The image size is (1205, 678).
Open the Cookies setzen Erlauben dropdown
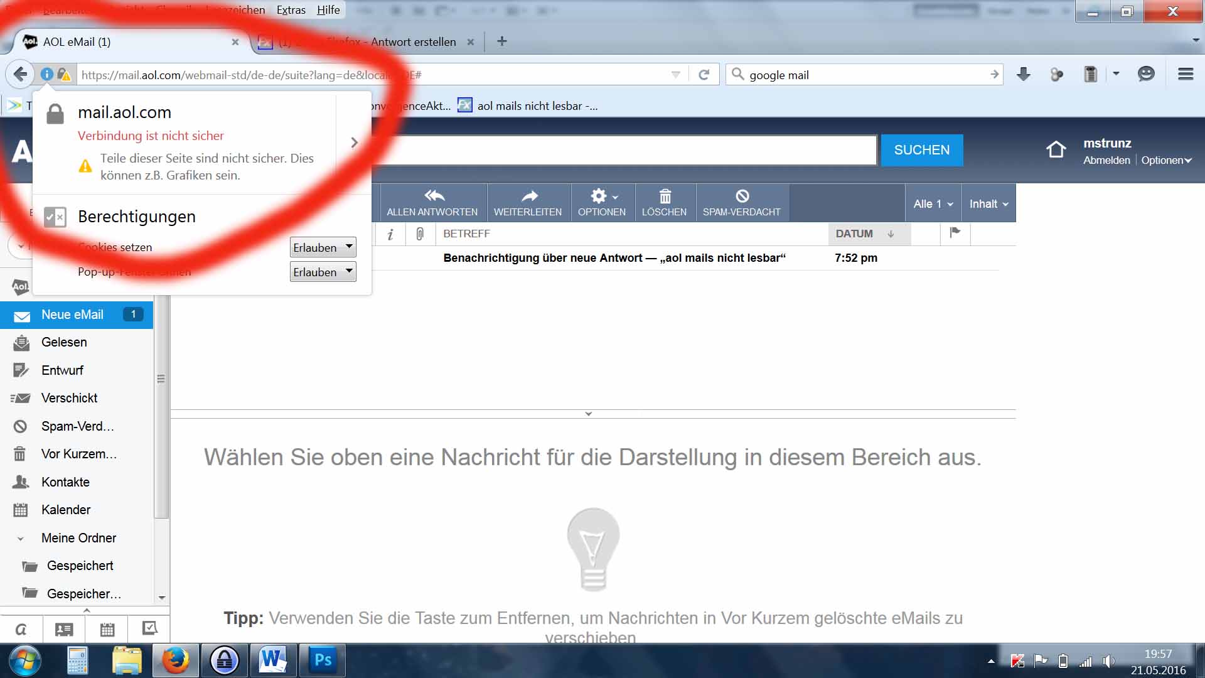[x=323, y=247]
